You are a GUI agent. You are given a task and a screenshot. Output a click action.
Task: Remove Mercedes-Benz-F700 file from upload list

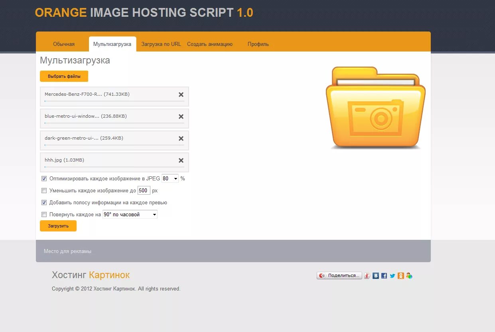pyautogui.click(x=181, y=95)
